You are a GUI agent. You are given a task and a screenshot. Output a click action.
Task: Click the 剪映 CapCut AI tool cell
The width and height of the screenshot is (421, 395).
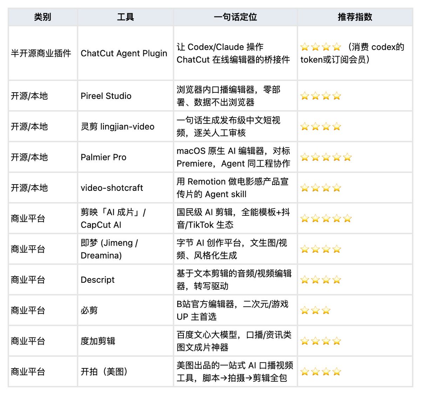pyautogui.click(x=113, y=219)
